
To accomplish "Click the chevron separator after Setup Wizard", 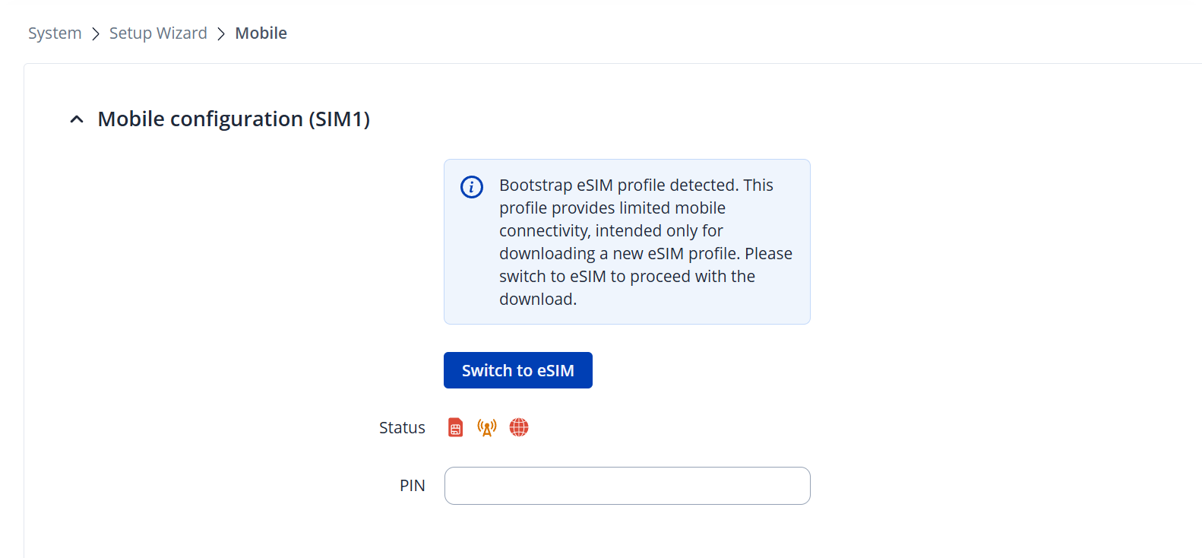I will 221,33.
